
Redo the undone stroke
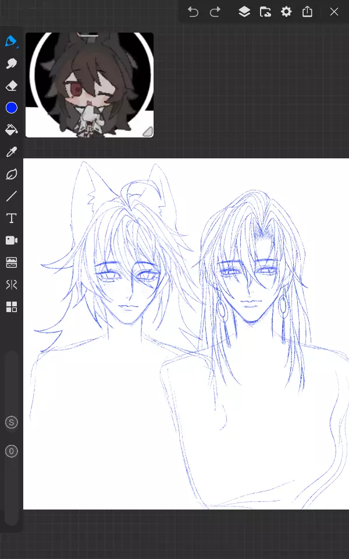[215, 12]
